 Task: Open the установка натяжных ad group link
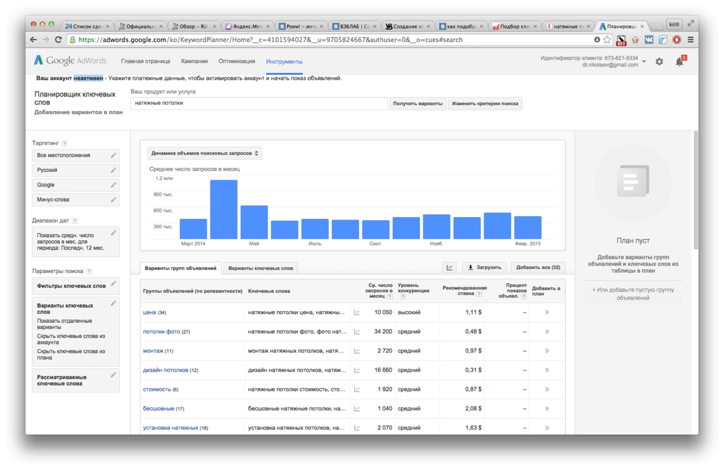[x=170, y=428]
